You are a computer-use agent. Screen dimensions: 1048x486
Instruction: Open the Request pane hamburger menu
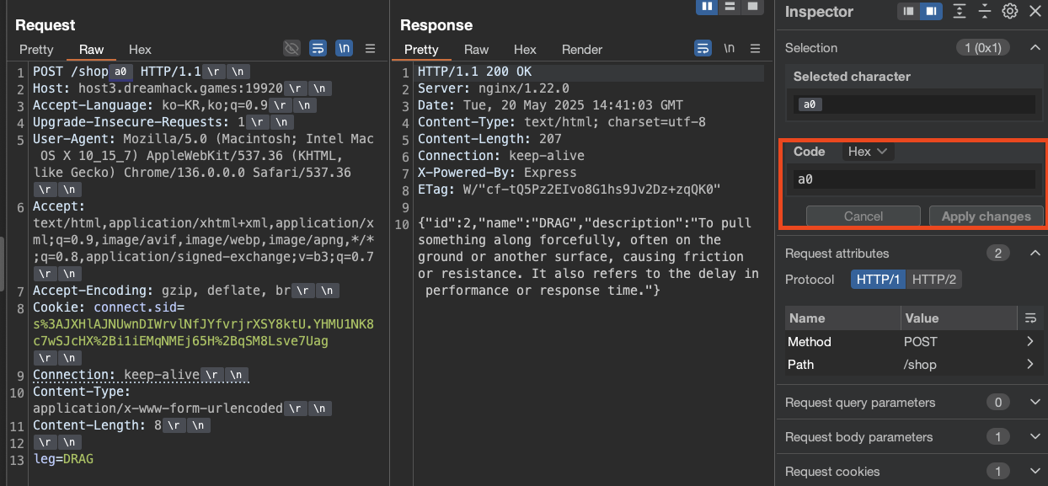click(371, 49)
